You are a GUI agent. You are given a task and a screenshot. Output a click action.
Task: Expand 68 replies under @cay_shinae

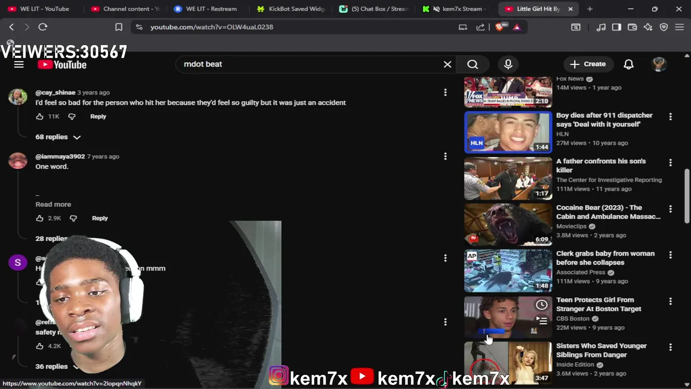click(58, 137)
